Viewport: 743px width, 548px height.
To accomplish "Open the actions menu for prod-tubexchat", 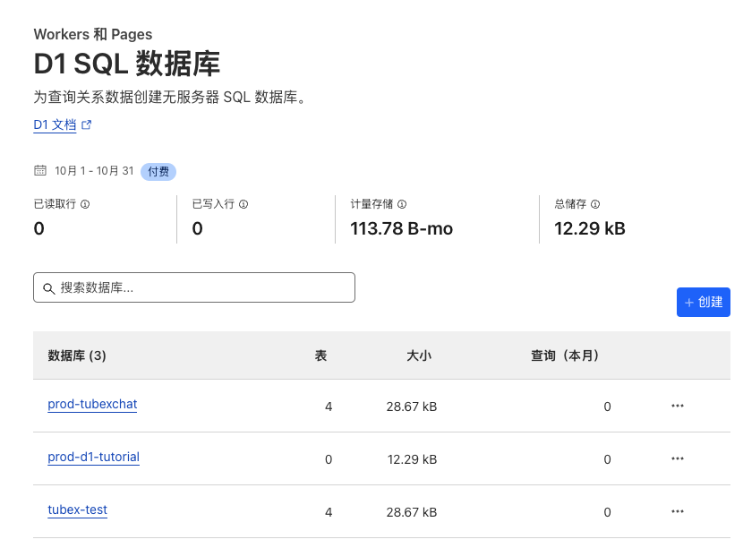I will coord(677,406).
